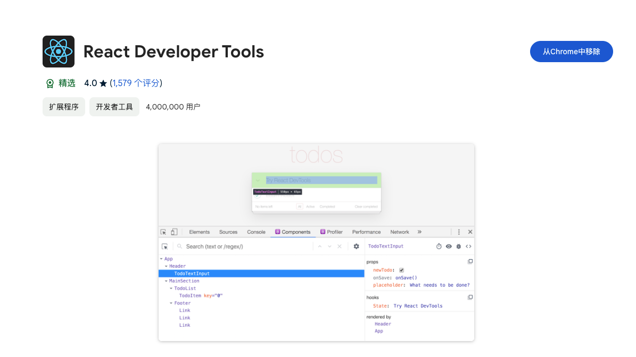636x357 pixels.
Task: Copy props using the props copy icon
Action: coord(469,262)
